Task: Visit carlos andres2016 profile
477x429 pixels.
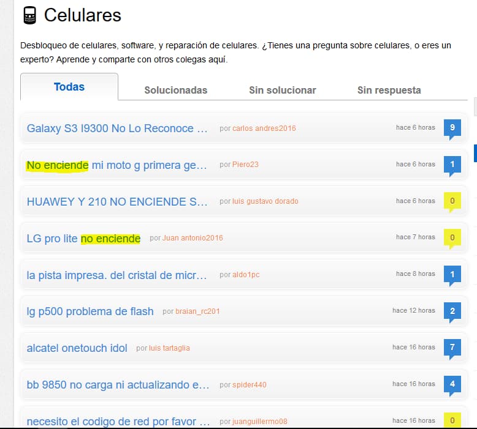Action: click(264, 129)
